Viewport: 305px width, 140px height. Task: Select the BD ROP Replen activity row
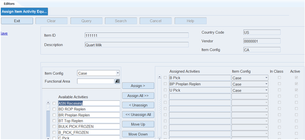89,109
